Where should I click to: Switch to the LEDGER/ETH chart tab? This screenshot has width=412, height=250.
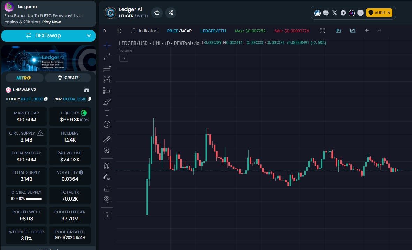coord(213,31)
